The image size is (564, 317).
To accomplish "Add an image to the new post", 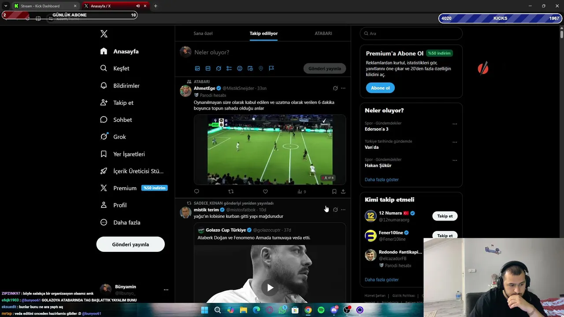I will (197, 68).
